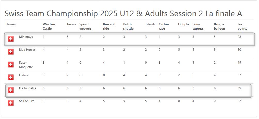Click the Teams column header
Viewport: 259px width, 119px height.
tap(11, 24)
